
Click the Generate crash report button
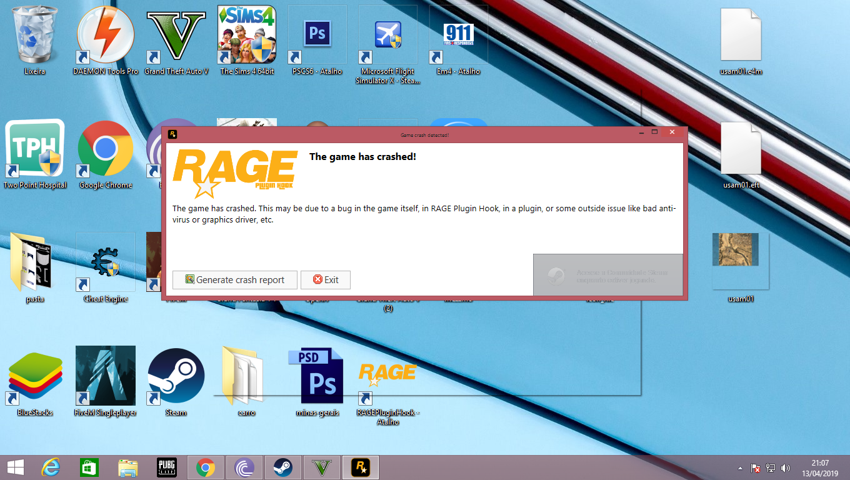[x=235, y=280]
